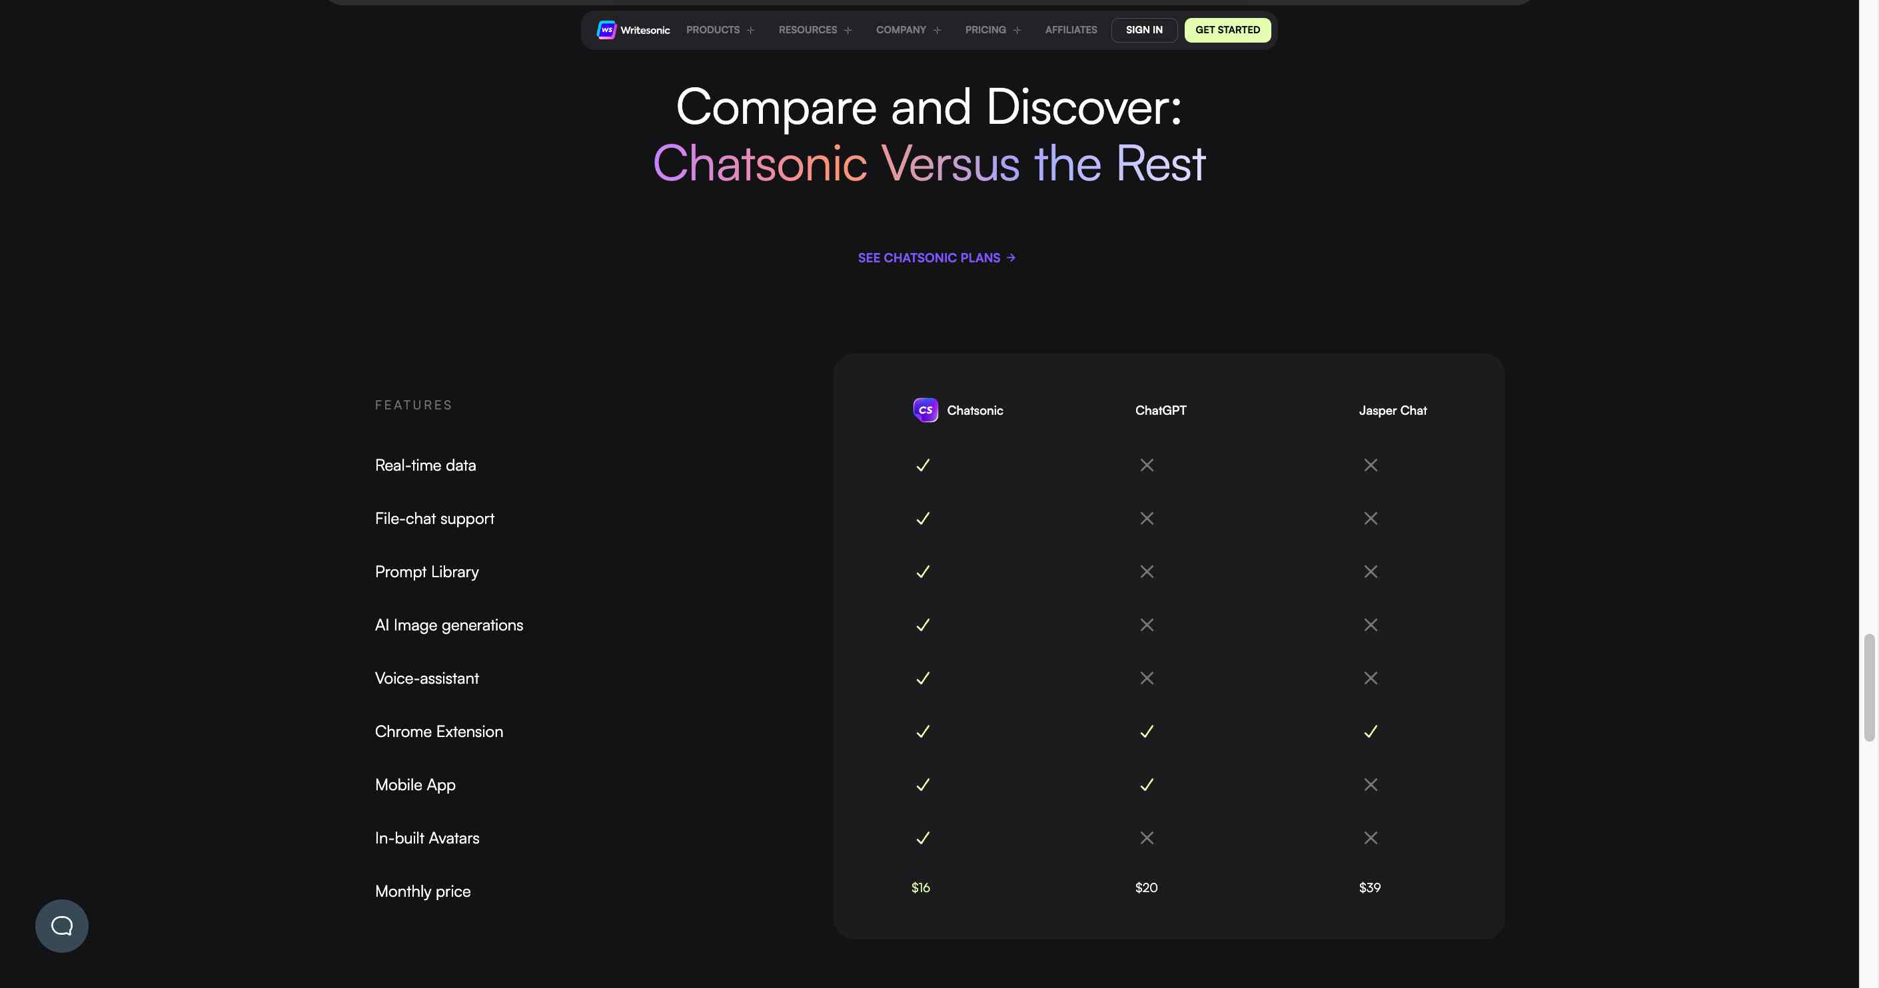
Task: Click the Jasper Chat $39 monthly price
Action: 1370,887
